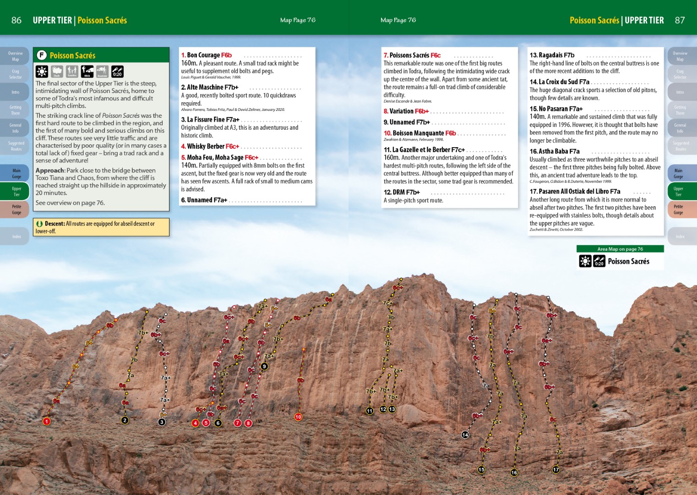Click 'See overview on page 76.' text
The width and height of the screenshot is (697, 495).
click(70, 203)
